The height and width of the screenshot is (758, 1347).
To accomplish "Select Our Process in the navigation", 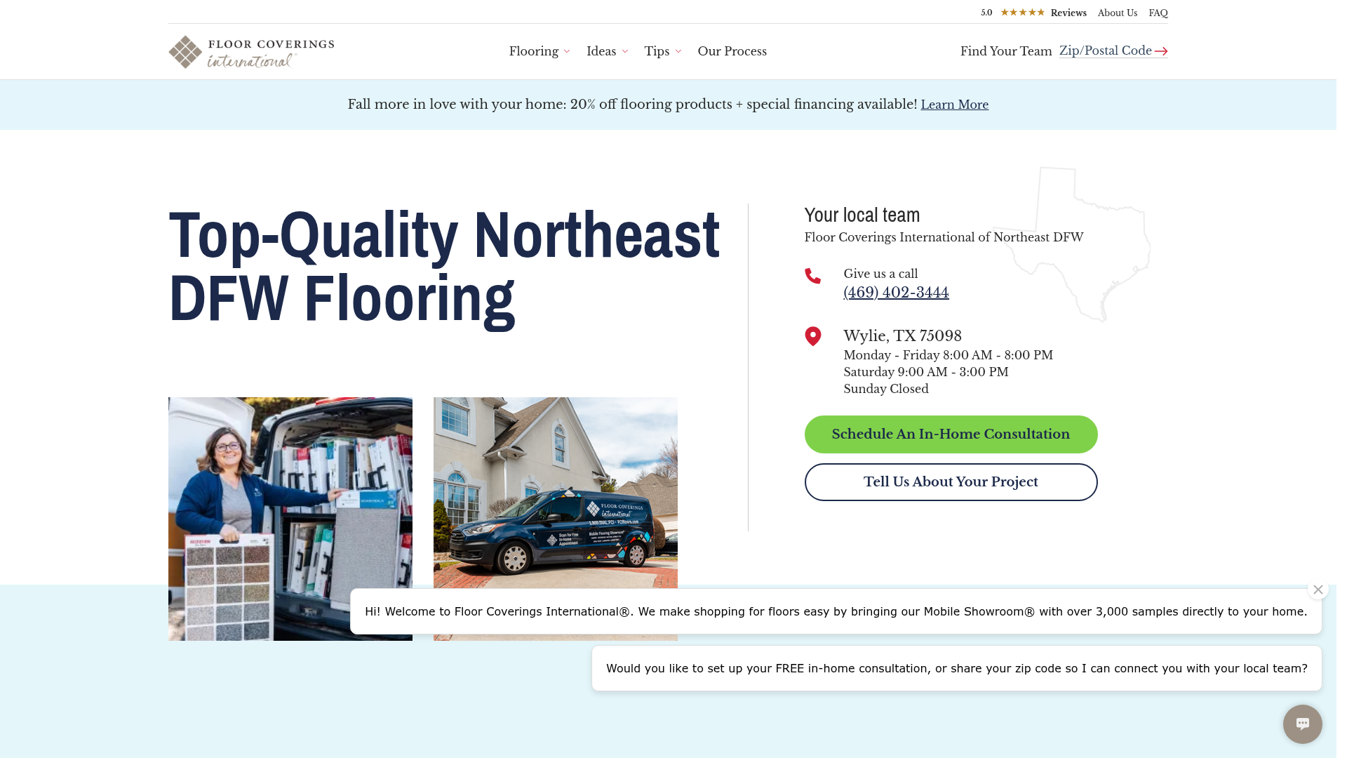I will point(732,51).
